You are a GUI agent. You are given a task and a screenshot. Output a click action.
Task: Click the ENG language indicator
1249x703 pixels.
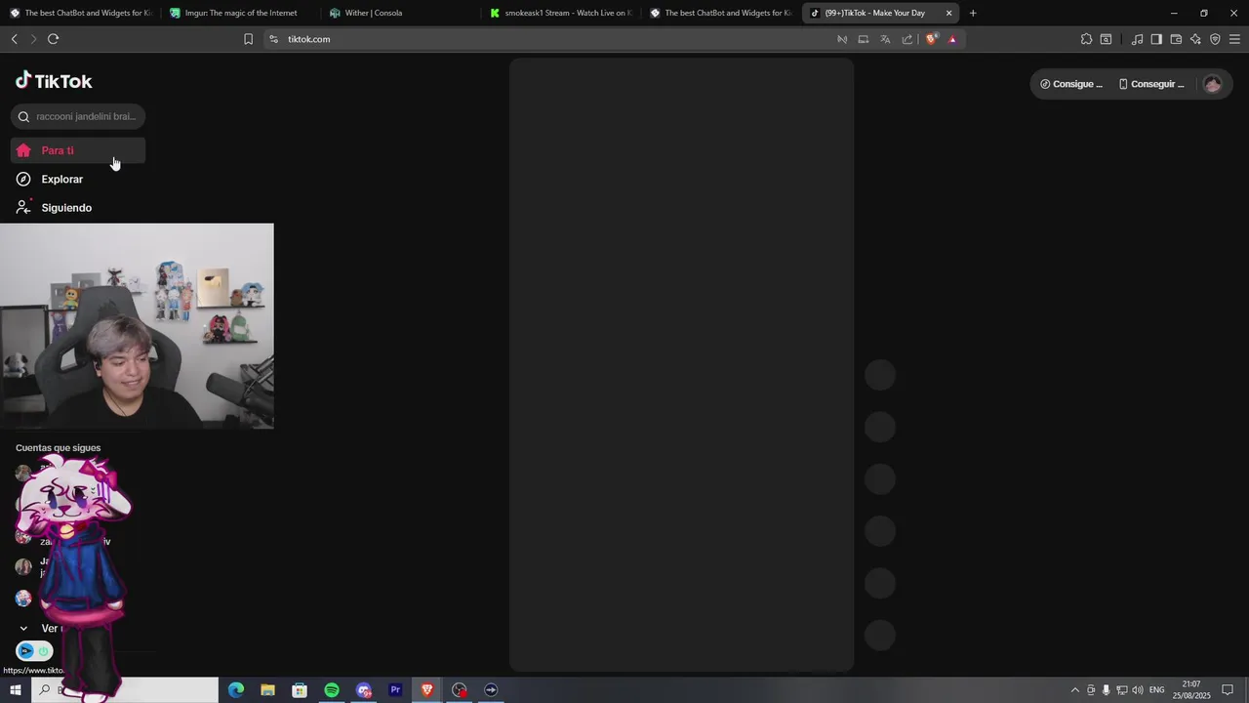(1157, 690)
